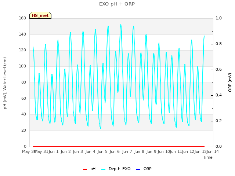235x176 pixels.
Task: Click the right axis title ORP (mV)
Action: (x=230, y=82)
